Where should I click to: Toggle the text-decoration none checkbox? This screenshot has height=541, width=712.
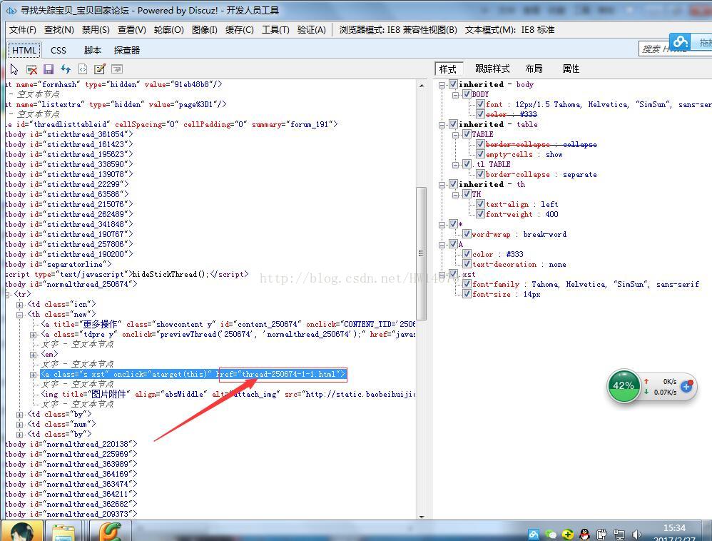point(467,264)
